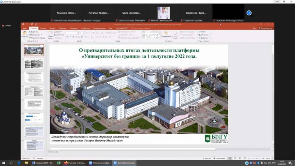Open the font name combo box
Screen dimensions: 295x166
[x=72, y=33]
